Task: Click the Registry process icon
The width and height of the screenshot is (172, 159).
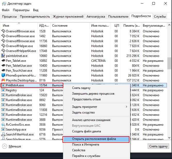Action: [3, 90]
